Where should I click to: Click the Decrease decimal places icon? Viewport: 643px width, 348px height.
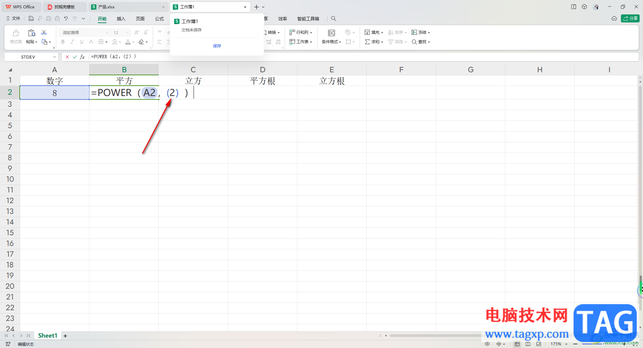278,42
